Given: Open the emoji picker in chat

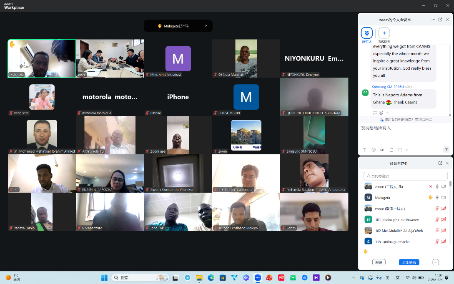Looking at the screenshot, I should 374,150.
